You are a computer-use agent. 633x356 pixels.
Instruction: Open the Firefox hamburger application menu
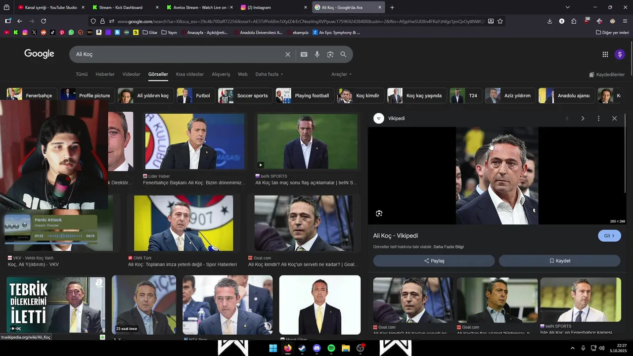[625, 21]
